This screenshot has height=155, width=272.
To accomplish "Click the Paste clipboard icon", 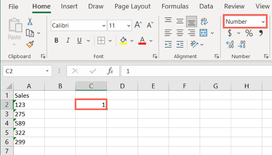I will tap(15, 25).
